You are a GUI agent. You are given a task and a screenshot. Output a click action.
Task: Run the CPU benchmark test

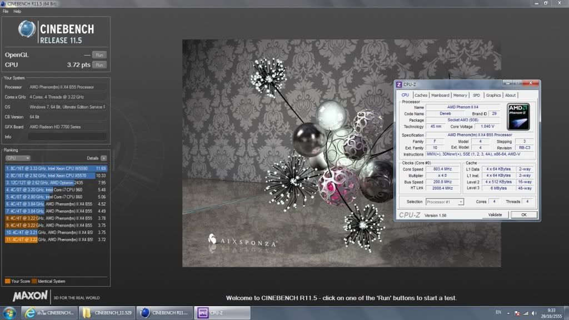pyautogui.click(x=99, y=65)
